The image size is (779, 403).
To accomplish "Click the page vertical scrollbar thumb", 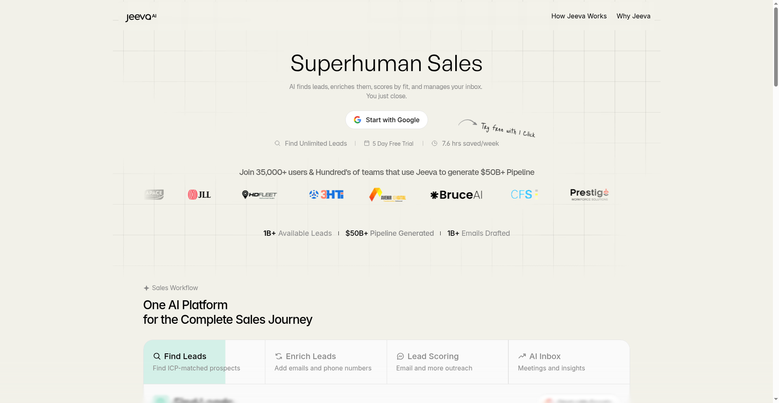I will pyautogui.click(x=776, y=46).
